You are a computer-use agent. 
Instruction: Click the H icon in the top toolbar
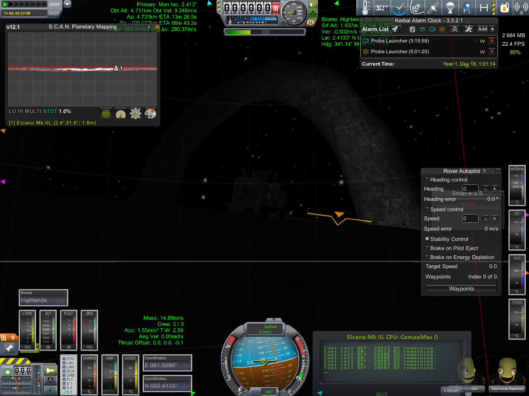pos(484,8)
